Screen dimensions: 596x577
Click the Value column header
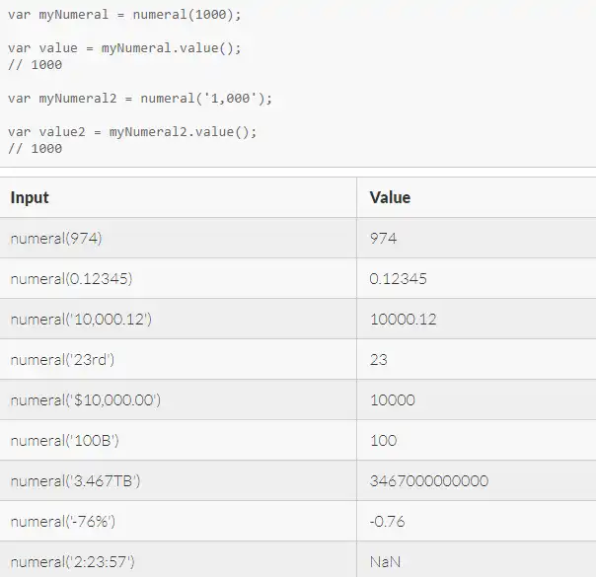point(390,197)
